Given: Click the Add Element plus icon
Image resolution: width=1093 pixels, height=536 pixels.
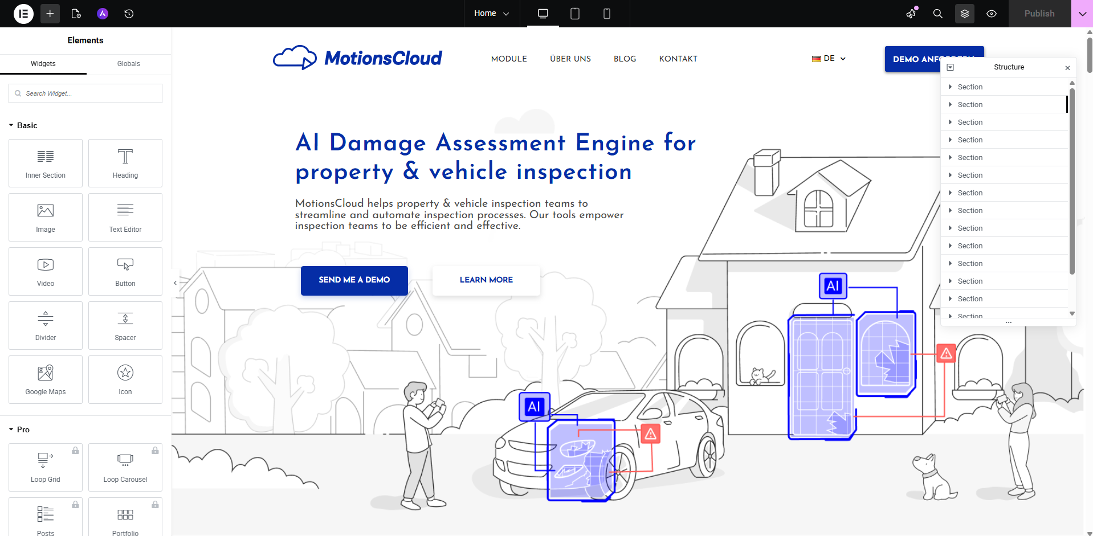Looking at the screenshot, I should [50, 14].
